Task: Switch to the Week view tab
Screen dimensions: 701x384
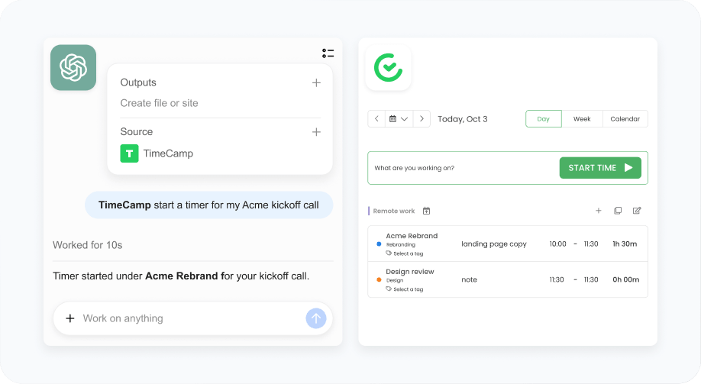Action: tap(582, 119)
